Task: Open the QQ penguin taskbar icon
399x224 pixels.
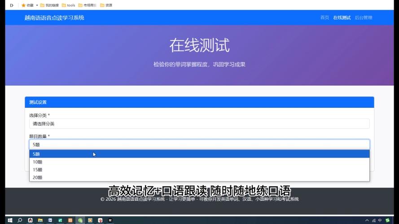Action: pyautogui.click(x=30, y=220)
